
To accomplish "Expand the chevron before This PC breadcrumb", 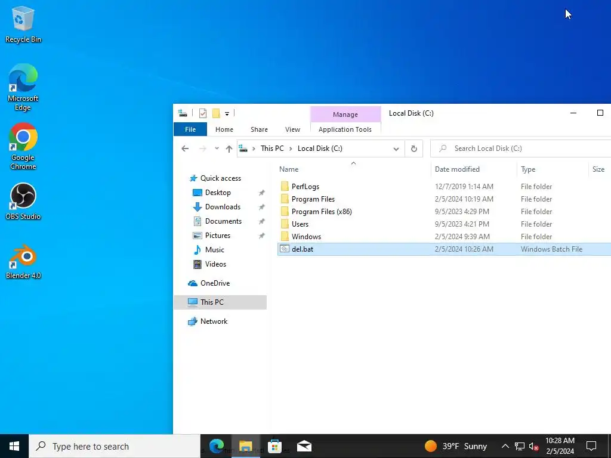I will tap(254, 148).
